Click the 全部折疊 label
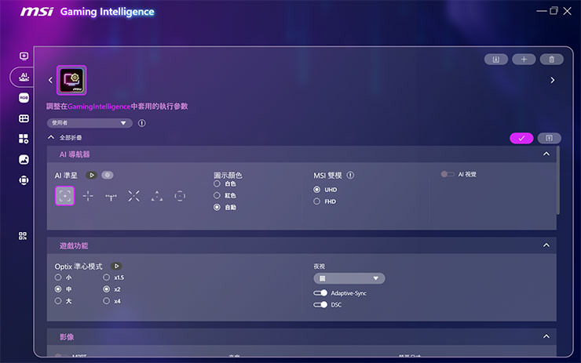This screenshot has width=581, height=363. 71,138
